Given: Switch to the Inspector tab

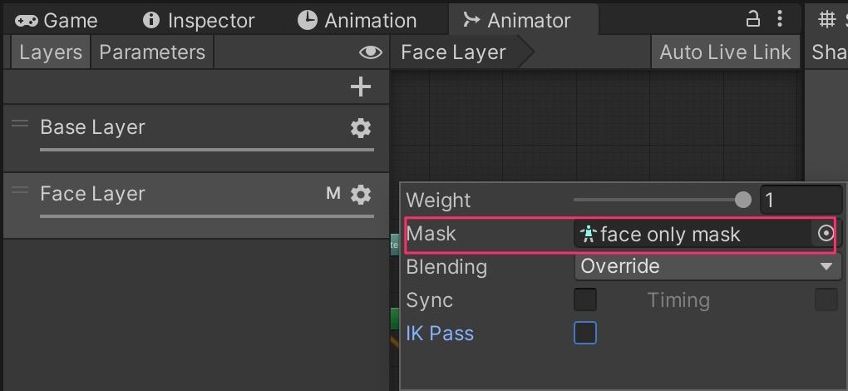Looking at the screenshot, I should click(x=199, y=21).
